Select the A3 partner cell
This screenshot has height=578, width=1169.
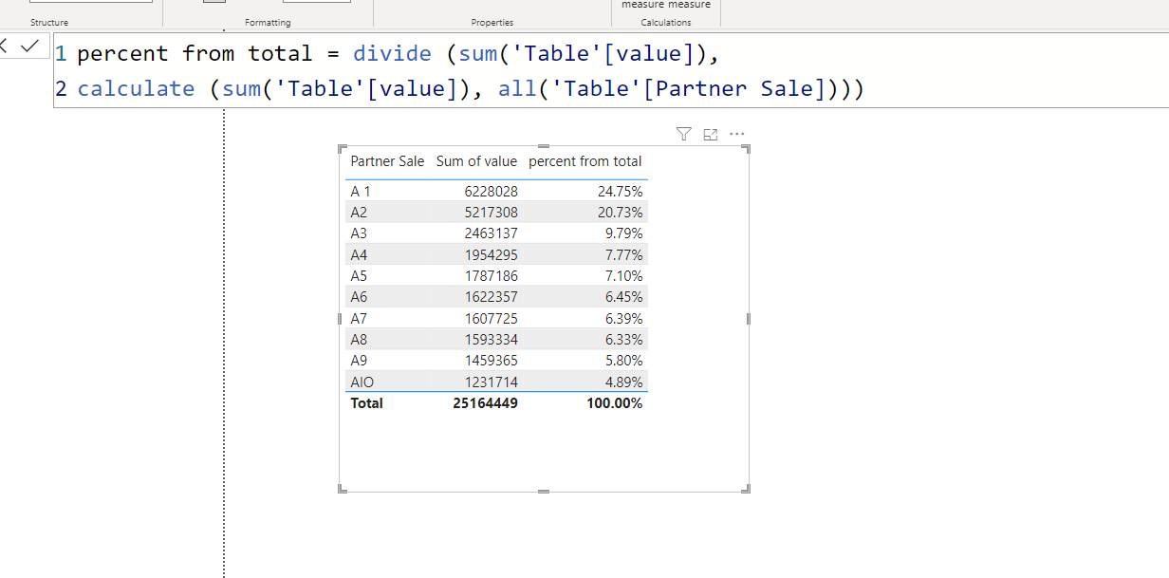coord(359,233)
